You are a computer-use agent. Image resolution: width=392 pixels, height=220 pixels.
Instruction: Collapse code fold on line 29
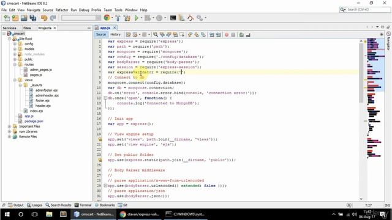coord(105,186)
